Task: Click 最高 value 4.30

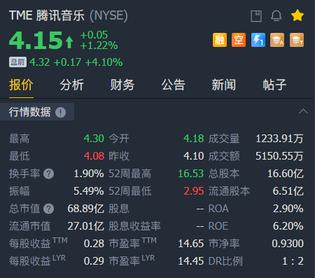Action: 94,139
